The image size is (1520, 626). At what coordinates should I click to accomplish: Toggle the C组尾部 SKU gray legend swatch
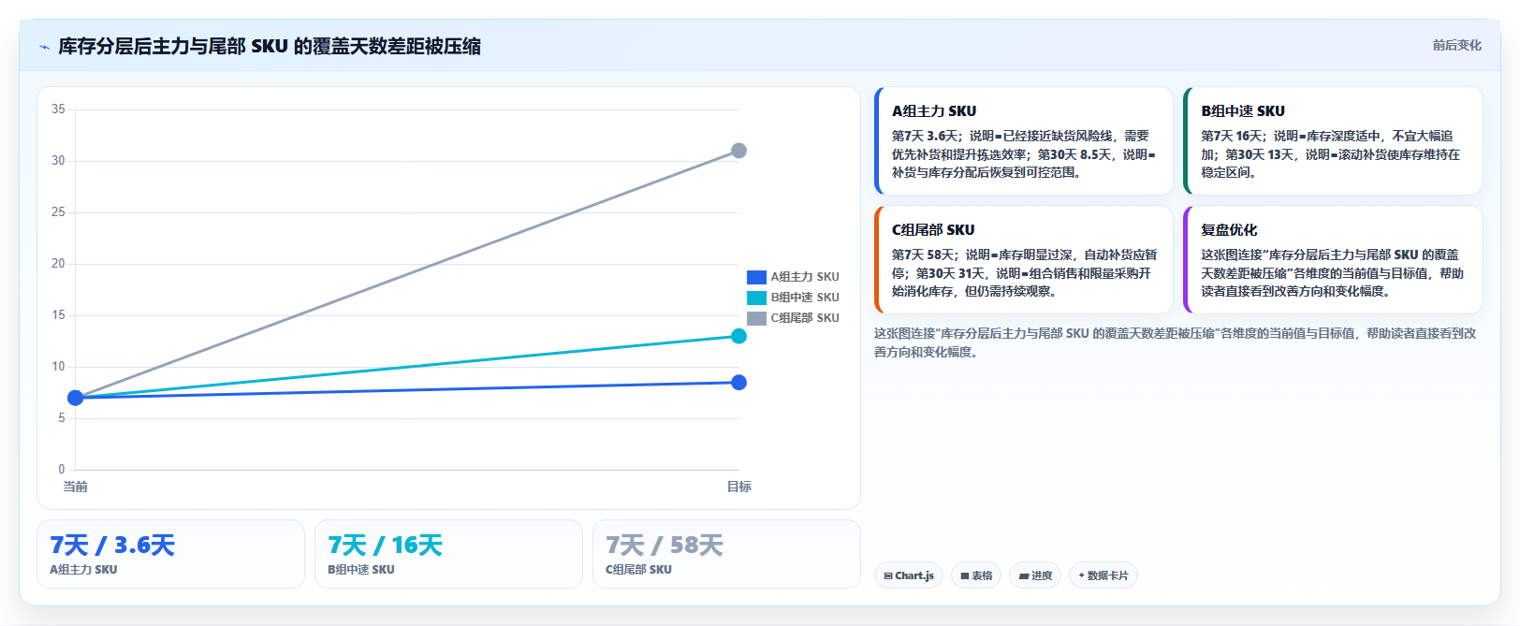756,318
